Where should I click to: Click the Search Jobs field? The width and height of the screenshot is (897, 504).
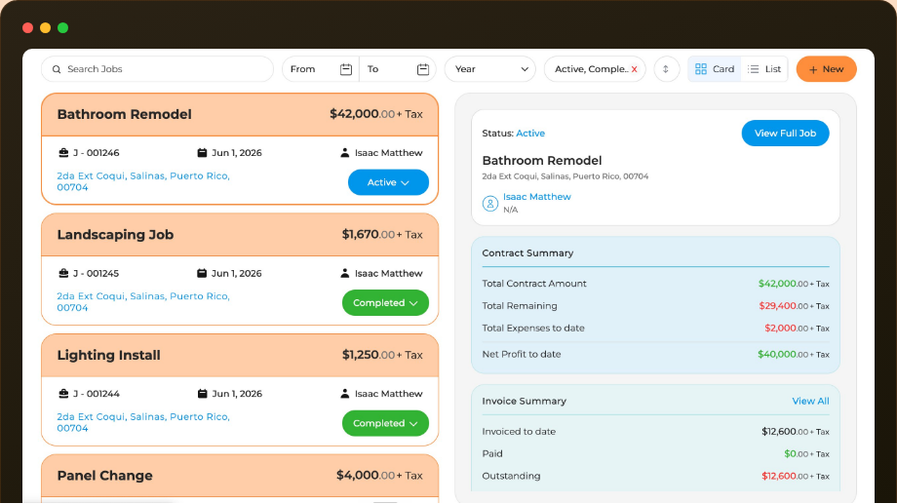click(157, 69)
